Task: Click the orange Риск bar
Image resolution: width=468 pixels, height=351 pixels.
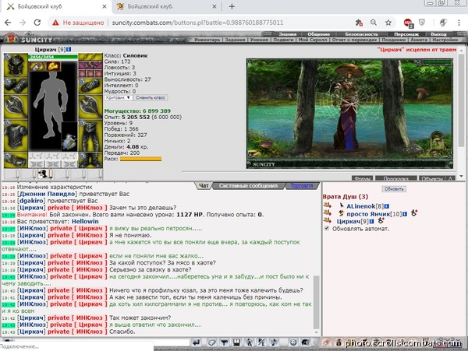Action: point(140,159)
